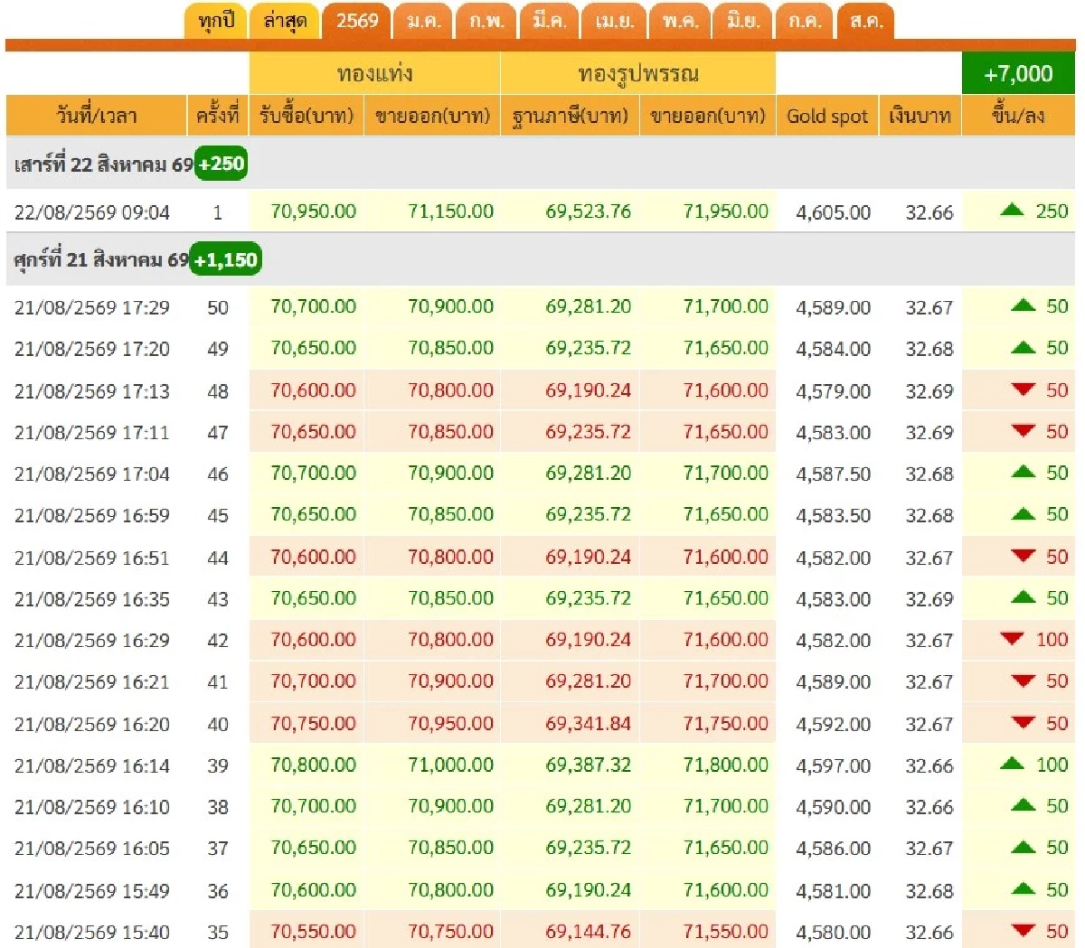Screen dimensions: 1085x948
Task: Click the รับซื้อ(บาท) column header
Action: coord(307,116)
